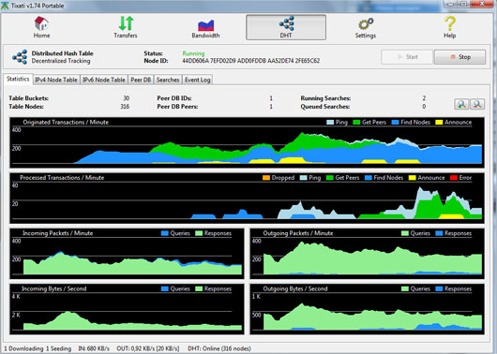This screenshot has height=354, width=497.
Task: Click the Table Nodes value 316
Action: pos(125,107)
